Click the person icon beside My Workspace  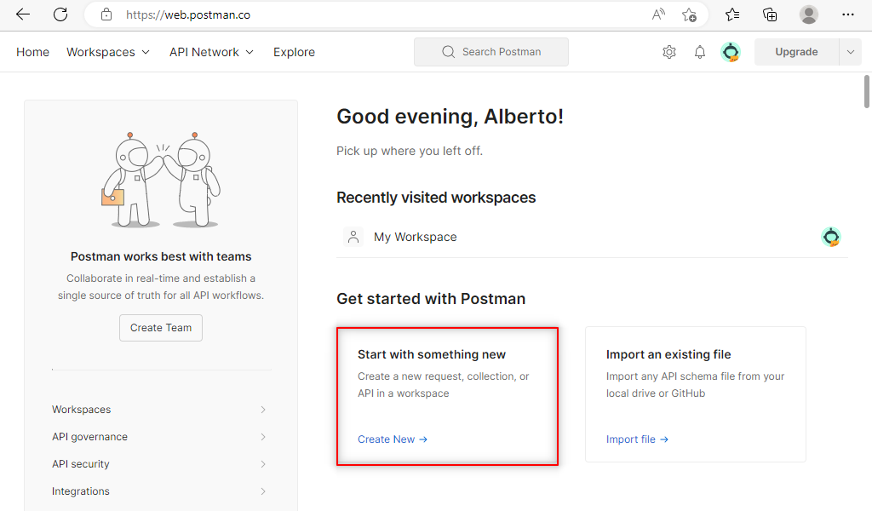click(353, 237)
